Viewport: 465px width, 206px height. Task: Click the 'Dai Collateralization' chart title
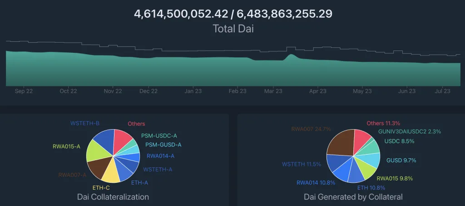pyautogui.click(x=113, y=197)
